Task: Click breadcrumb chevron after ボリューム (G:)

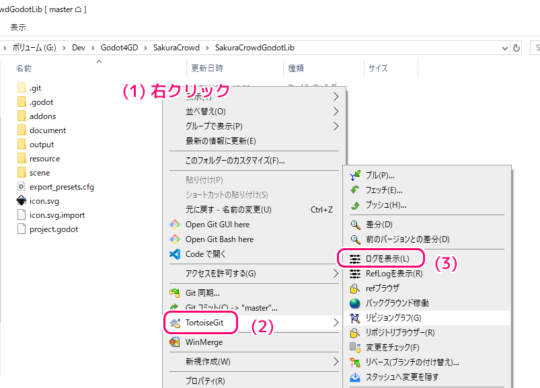Action: [x=64, y=48]
